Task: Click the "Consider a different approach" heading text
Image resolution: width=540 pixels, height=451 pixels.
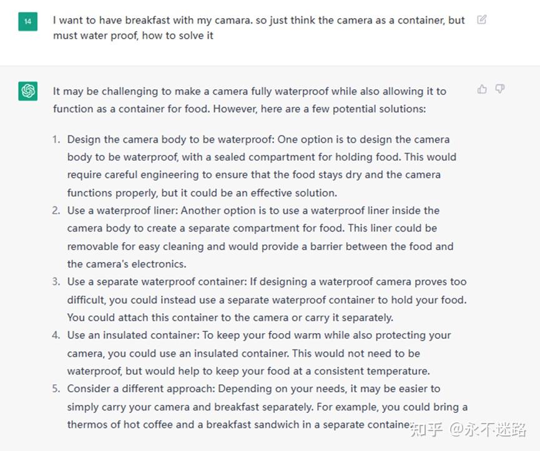Action: 141,389
